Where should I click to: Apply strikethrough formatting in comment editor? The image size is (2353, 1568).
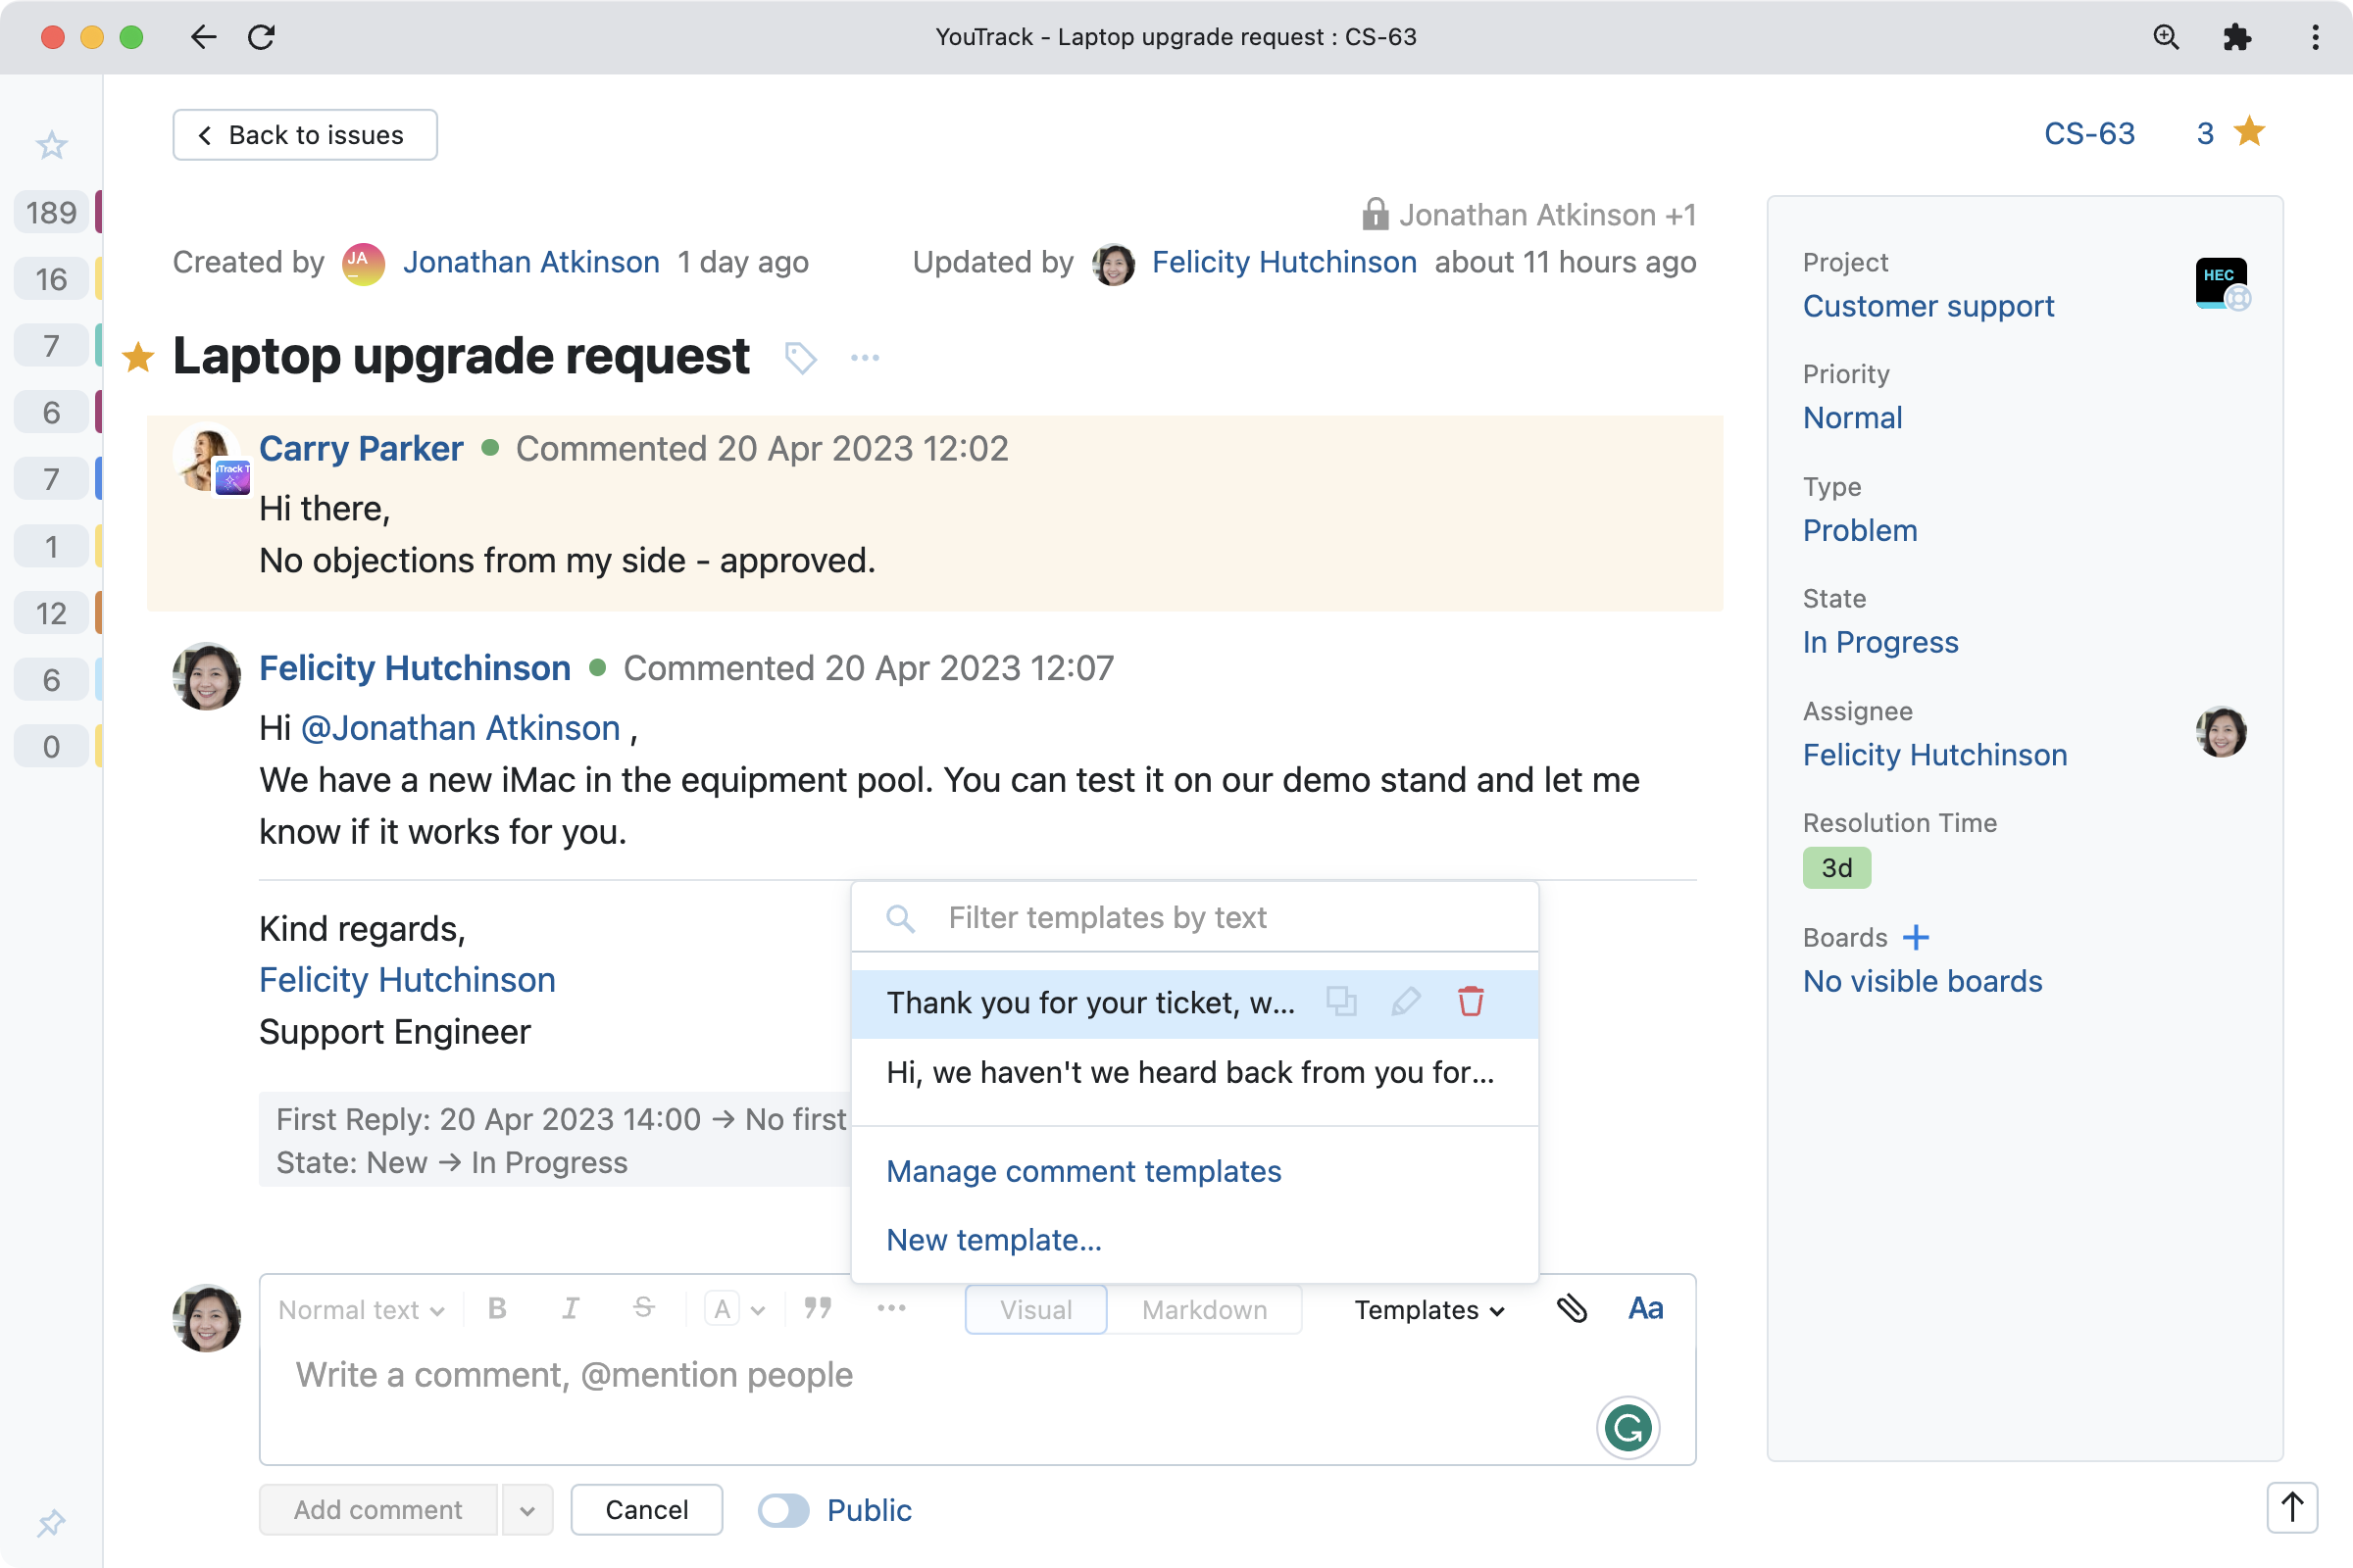coord(643,1309)
